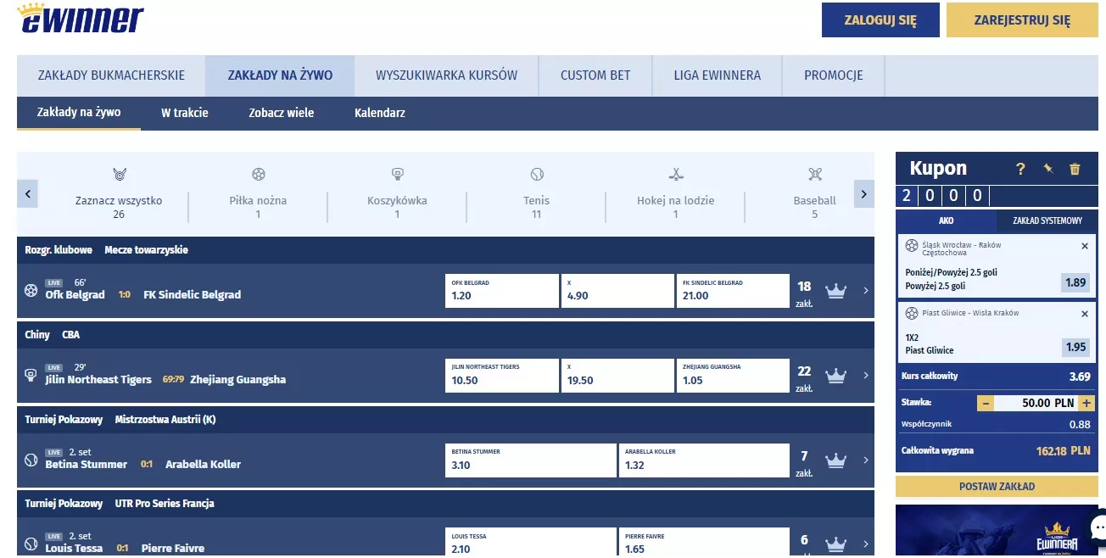
Task: Expand Jilin Northeast Tigers match chevron
Action: pyautogui.click(x=865, y=376)
